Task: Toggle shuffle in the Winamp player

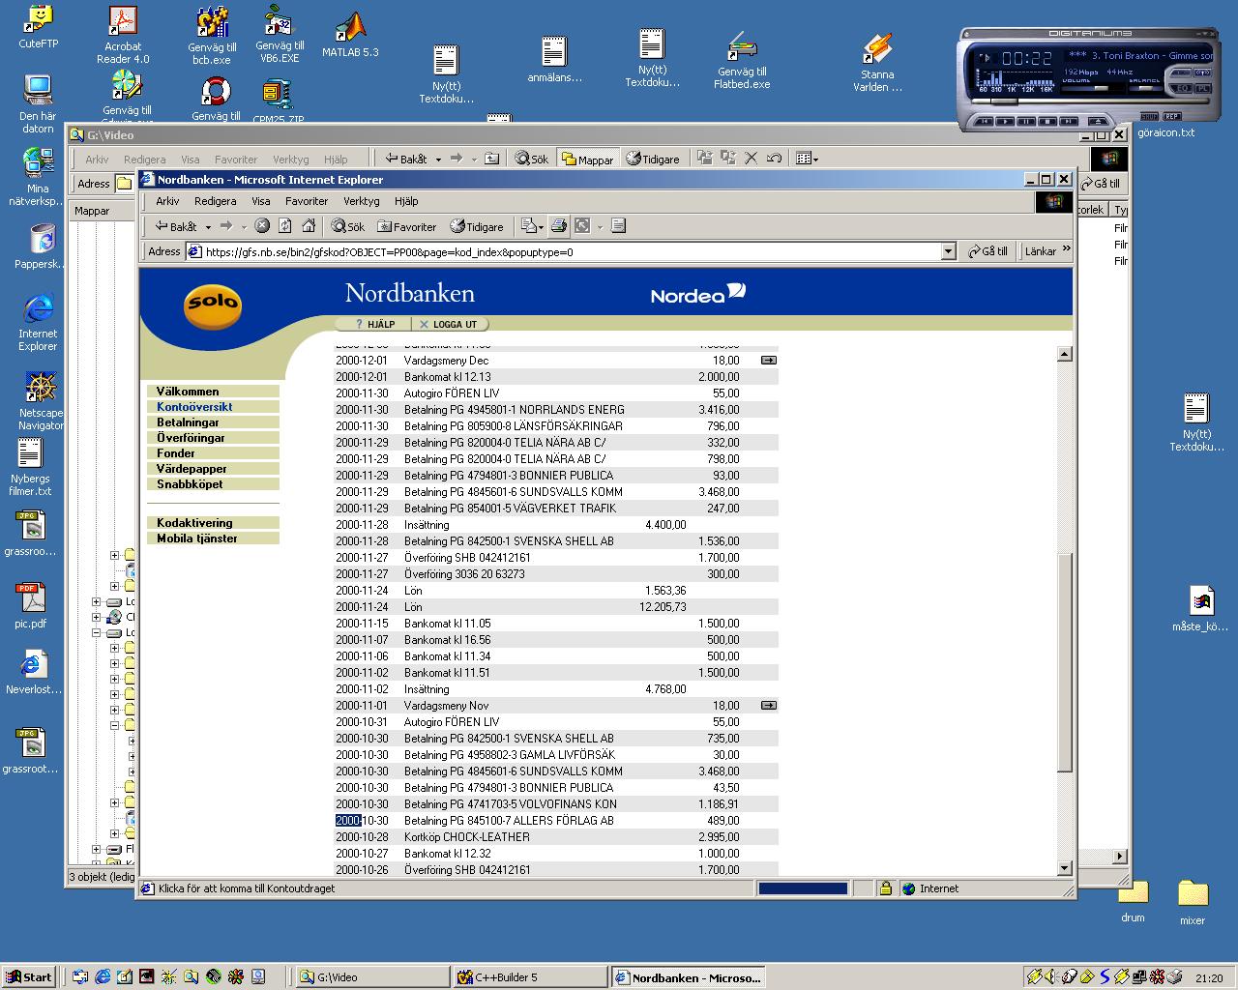Action: tap(1148, 116)
